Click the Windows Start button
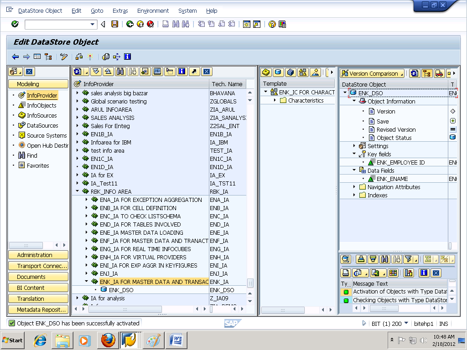Image resolution: width=467 pixels, height=350 pixels. point(12,340)
